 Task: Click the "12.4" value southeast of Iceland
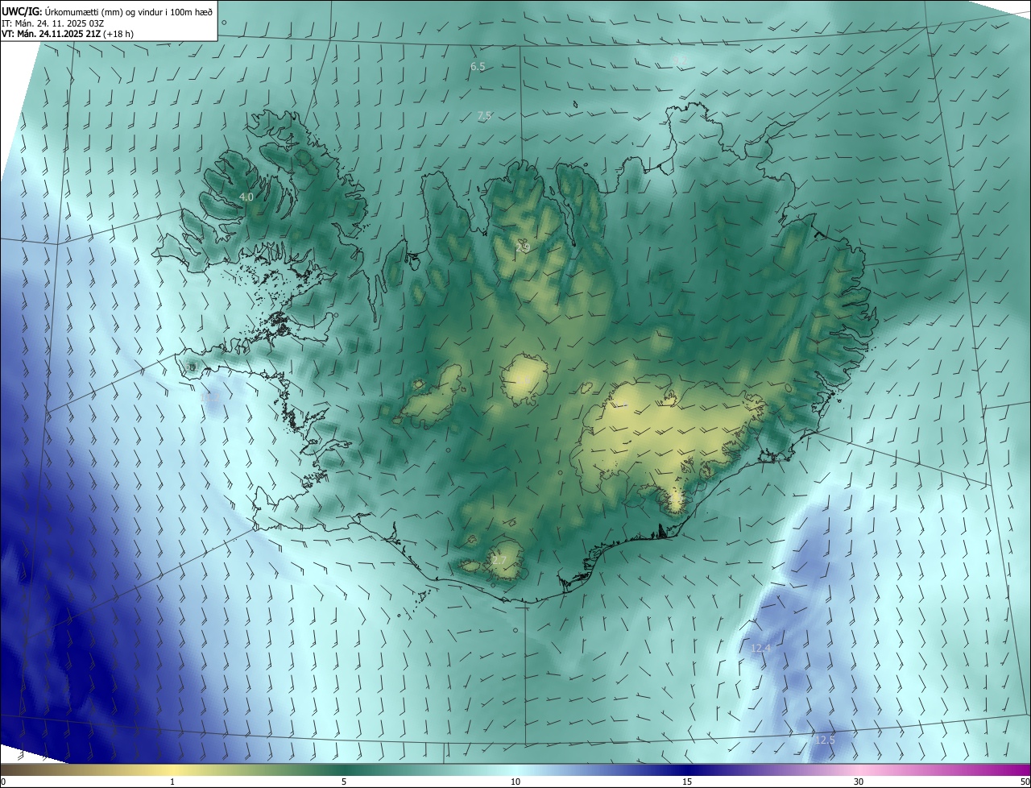point(760,648)
